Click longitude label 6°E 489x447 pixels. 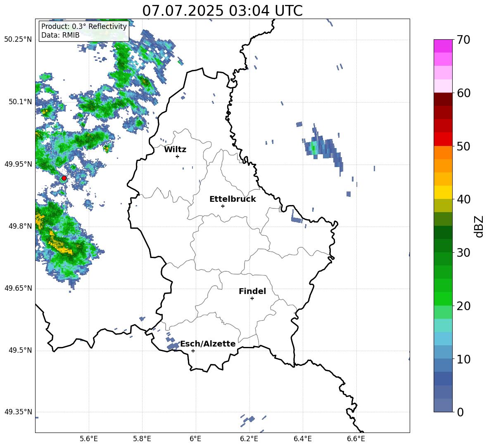pyautogui.click(x=195, y=439)
